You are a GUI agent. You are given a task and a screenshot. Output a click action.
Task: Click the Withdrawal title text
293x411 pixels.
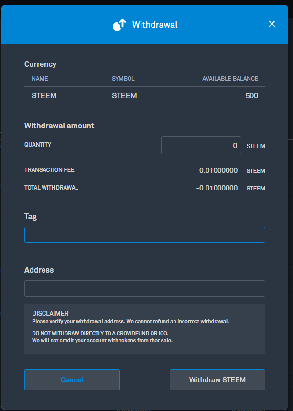click(x=155, y=25)
